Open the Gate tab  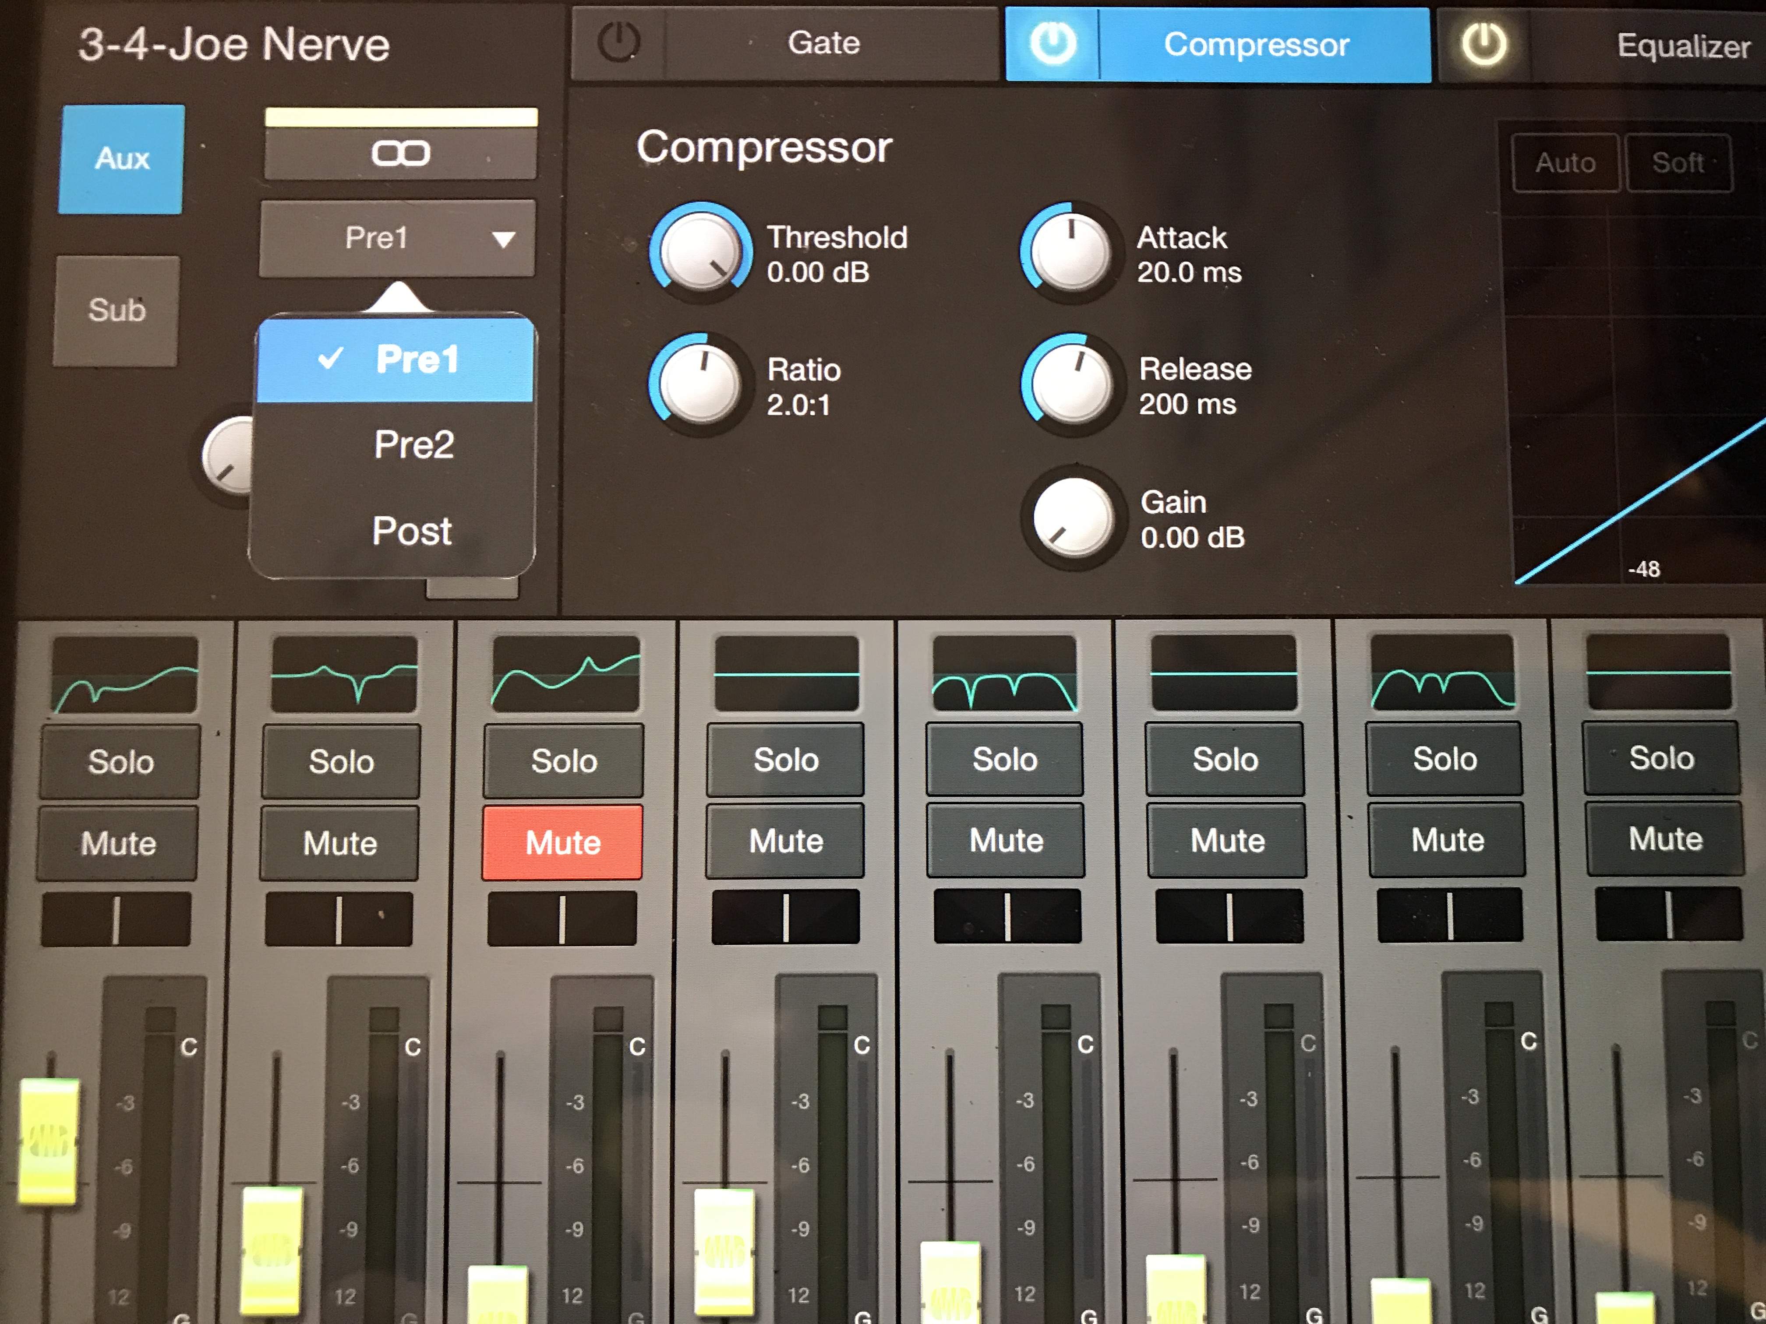point(824,43)
